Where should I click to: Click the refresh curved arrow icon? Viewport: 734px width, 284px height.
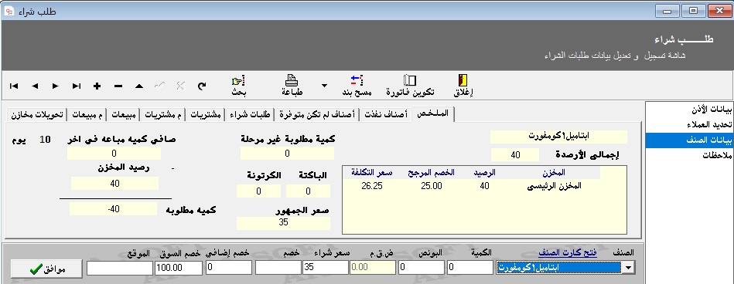click(x=202, y=86)
